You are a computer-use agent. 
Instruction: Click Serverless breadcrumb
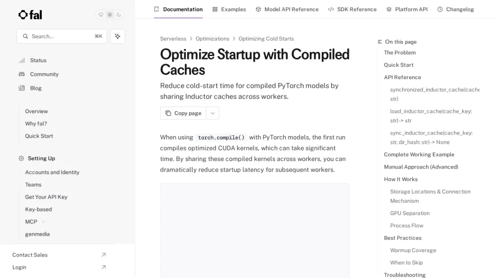click(x=173, y=39)
